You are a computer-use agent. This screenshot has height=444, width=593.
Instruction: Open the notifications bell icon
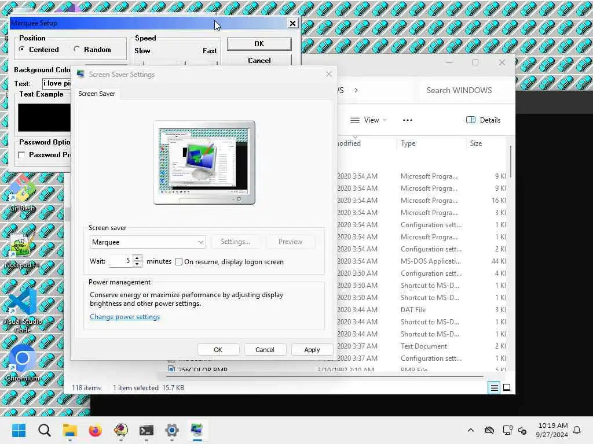(x=577, y=430)
